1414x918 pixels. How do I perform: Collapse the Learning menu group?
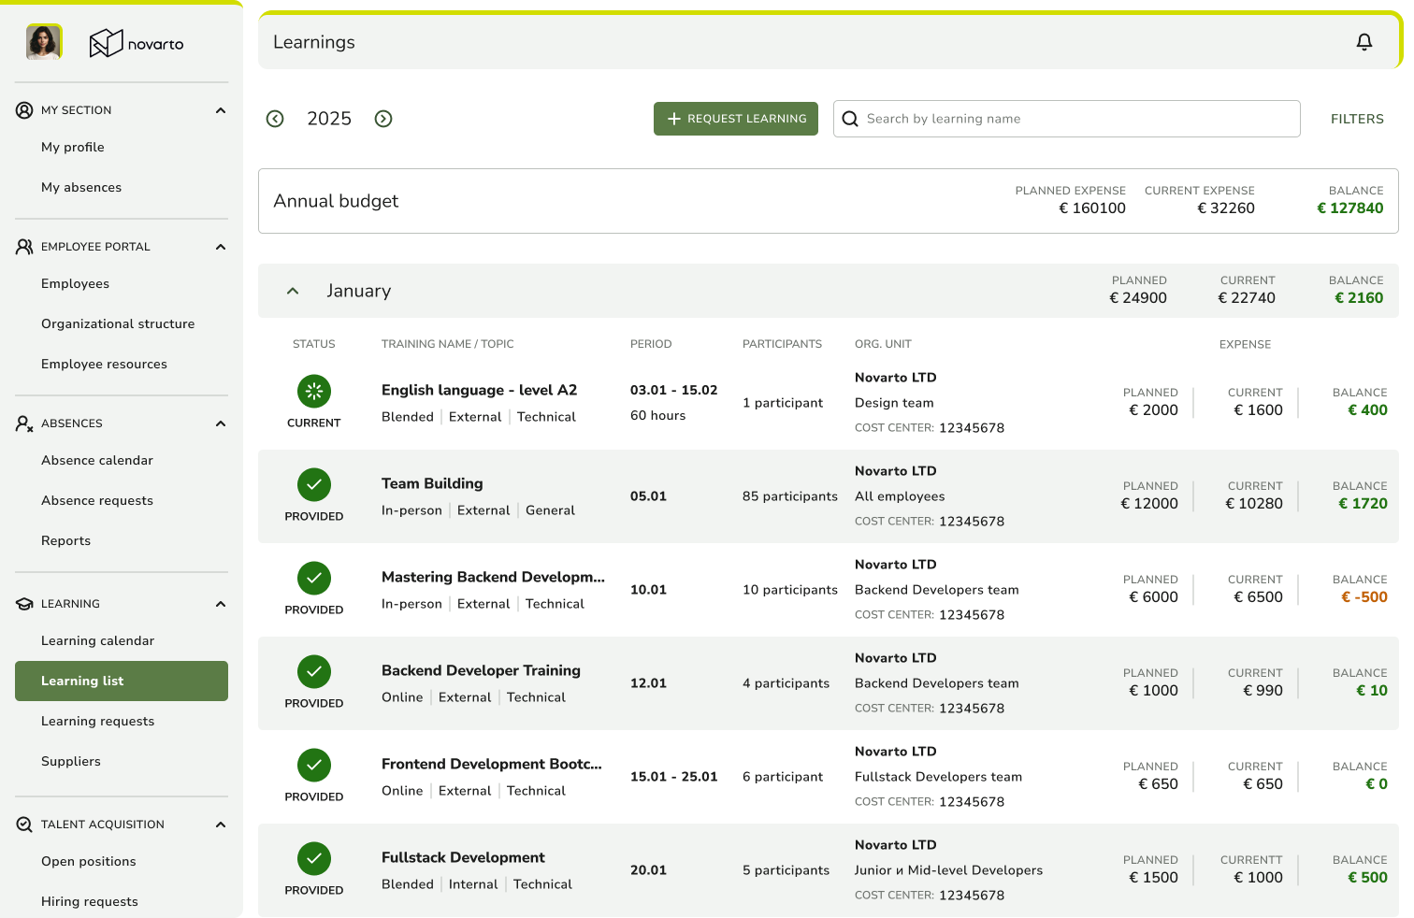(x=221, y=604)
